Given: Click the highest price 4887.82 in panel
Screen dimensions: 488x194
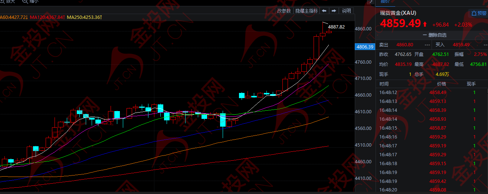Looking at the screenshot, I should click(441, 64).
